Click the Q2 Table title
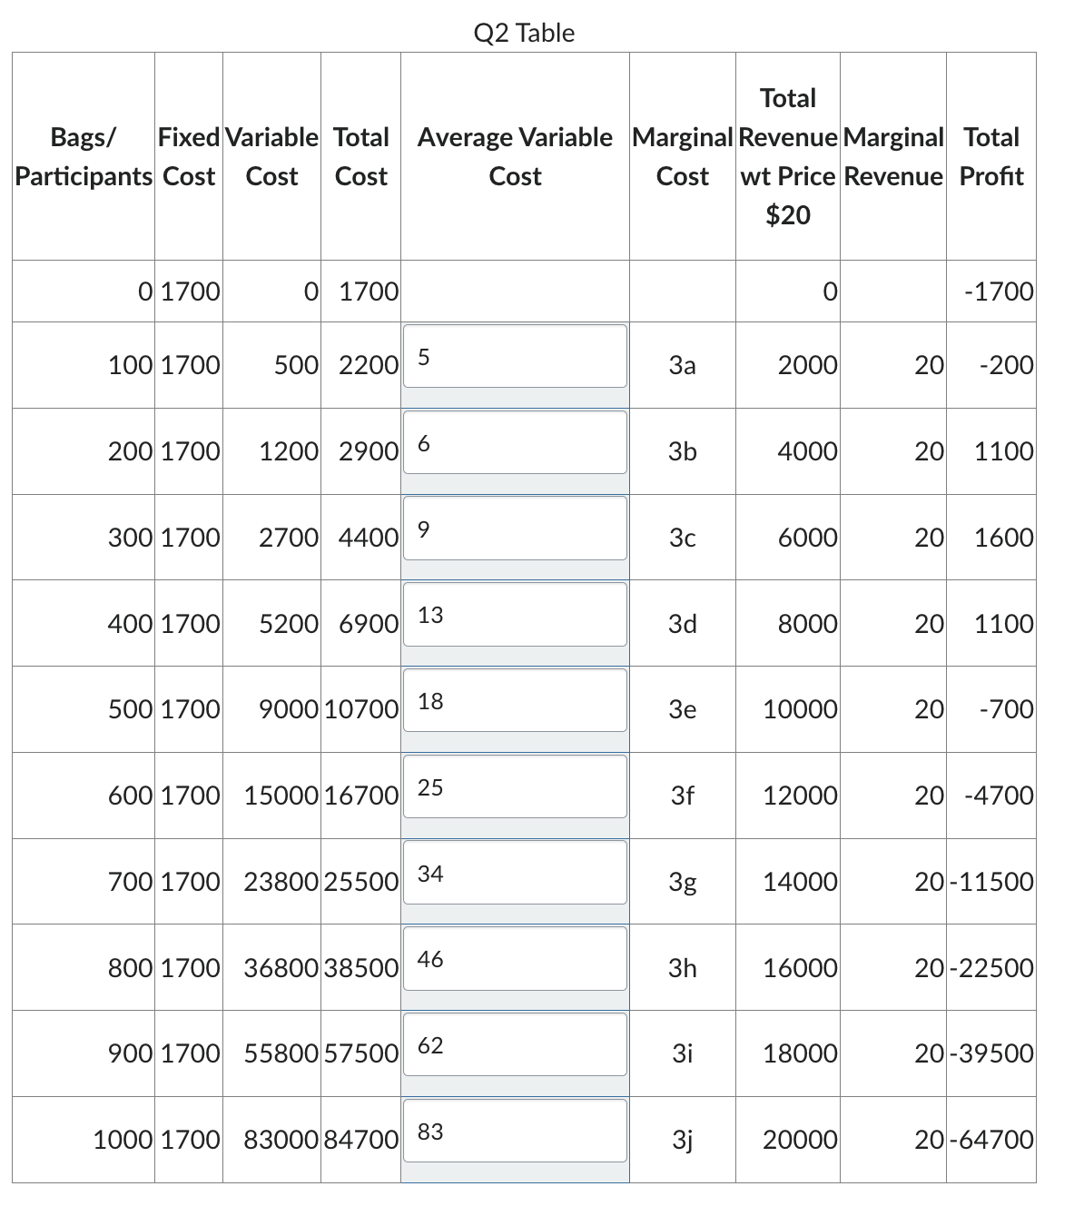 point(524,33)
